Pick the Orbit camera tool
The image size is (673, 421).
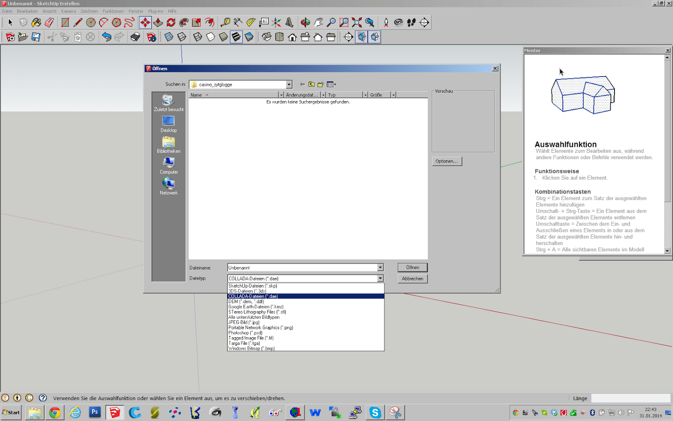click(305, 22)
